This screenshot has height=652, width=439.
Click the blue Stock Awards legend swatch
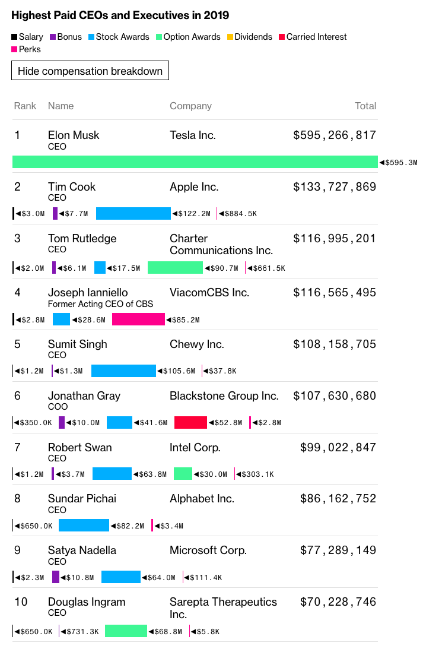pyautogui.click(x=91, y=37)
